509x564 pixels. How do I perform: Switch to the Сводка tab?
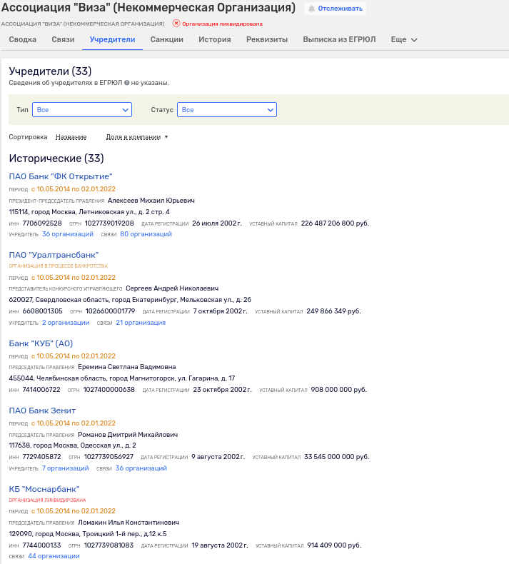pyautogui.click(x=23, y=40)
